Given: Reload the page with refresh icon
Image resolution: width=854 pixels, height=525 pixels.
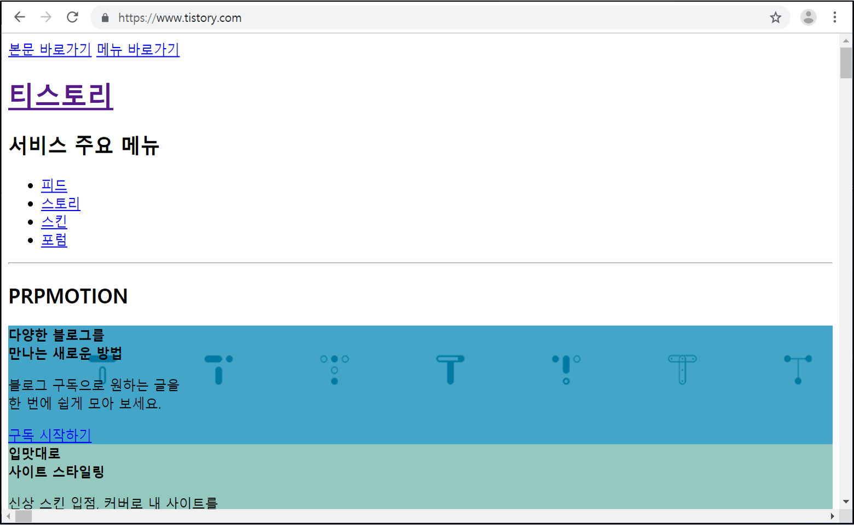Looking at the screenshot, I should (x=72, y=17).
